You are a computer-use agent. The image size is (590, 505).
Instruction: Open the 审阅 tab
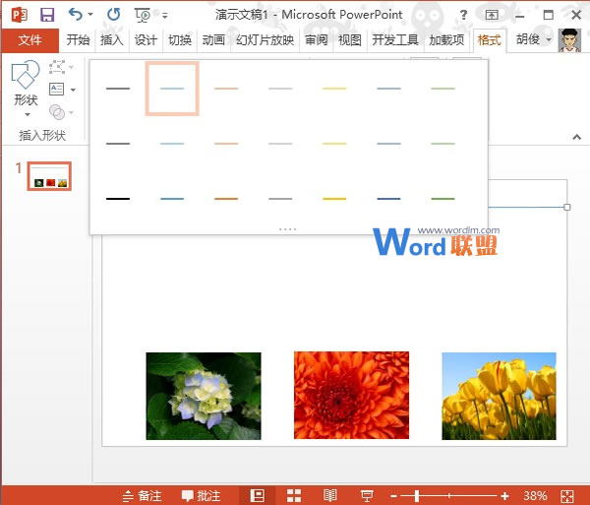(316, 40)
